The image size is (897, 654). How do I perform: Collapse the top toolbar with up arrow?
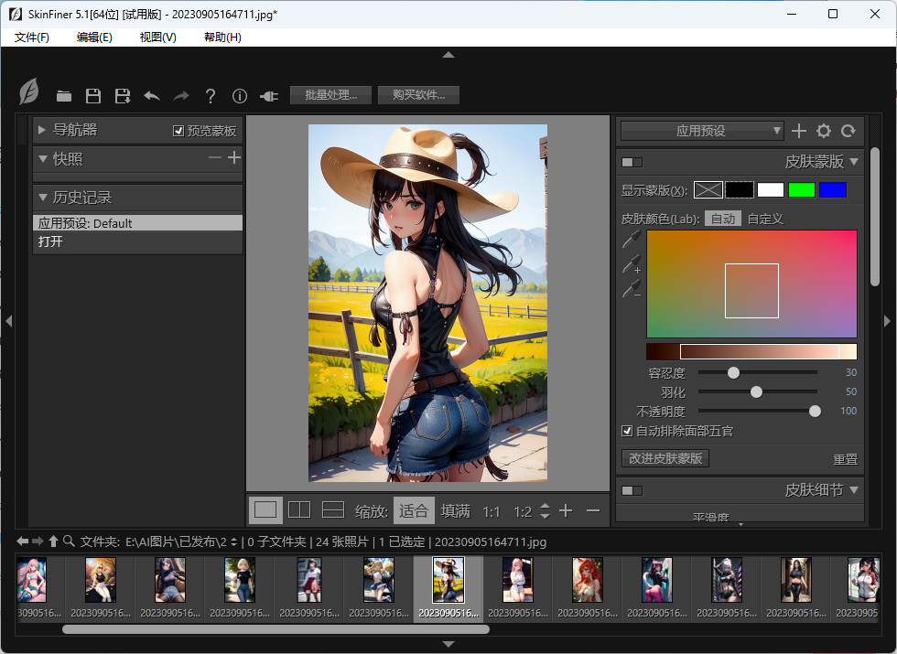click(448, 55)
